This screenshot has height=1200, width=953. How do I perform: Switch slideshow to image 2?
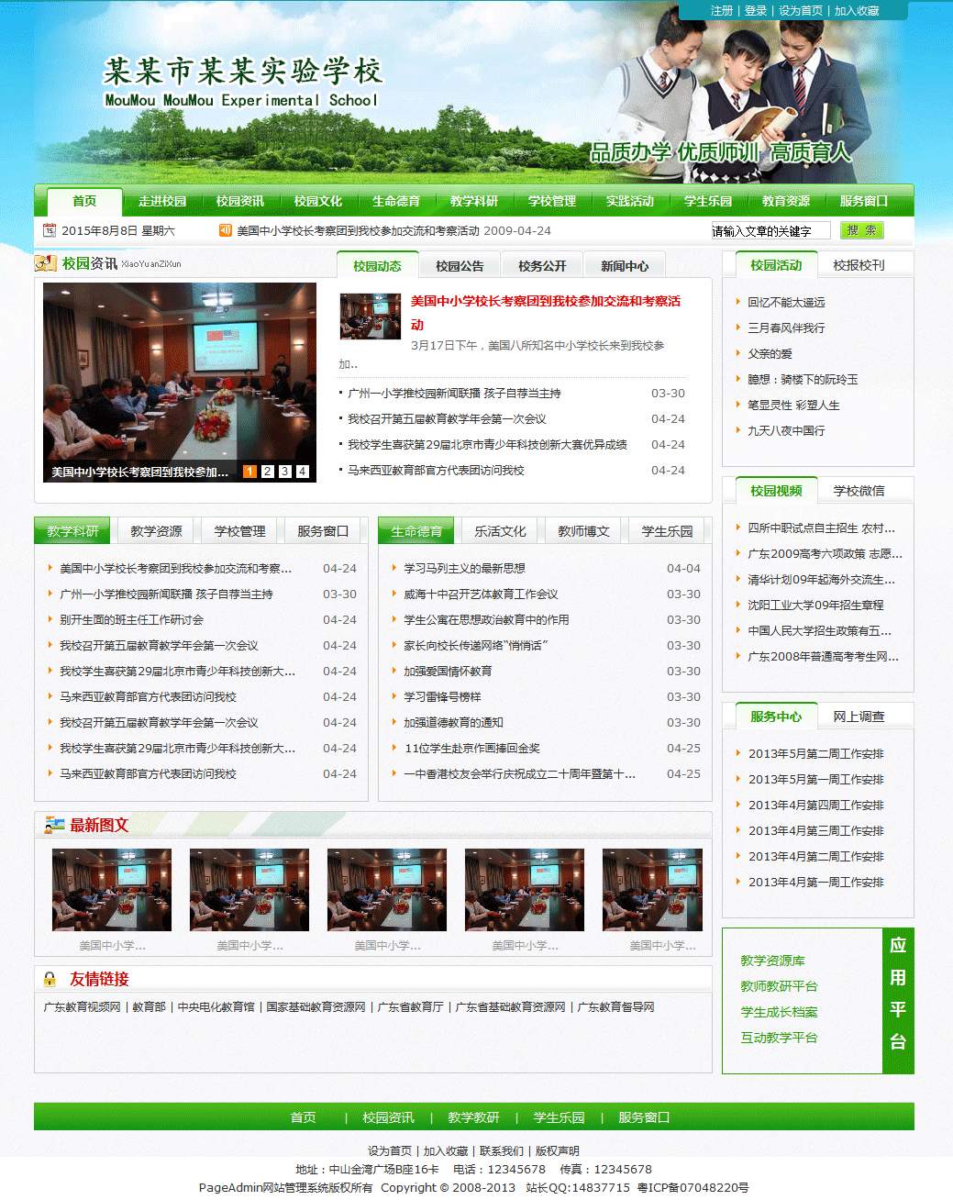pos(267,472)
